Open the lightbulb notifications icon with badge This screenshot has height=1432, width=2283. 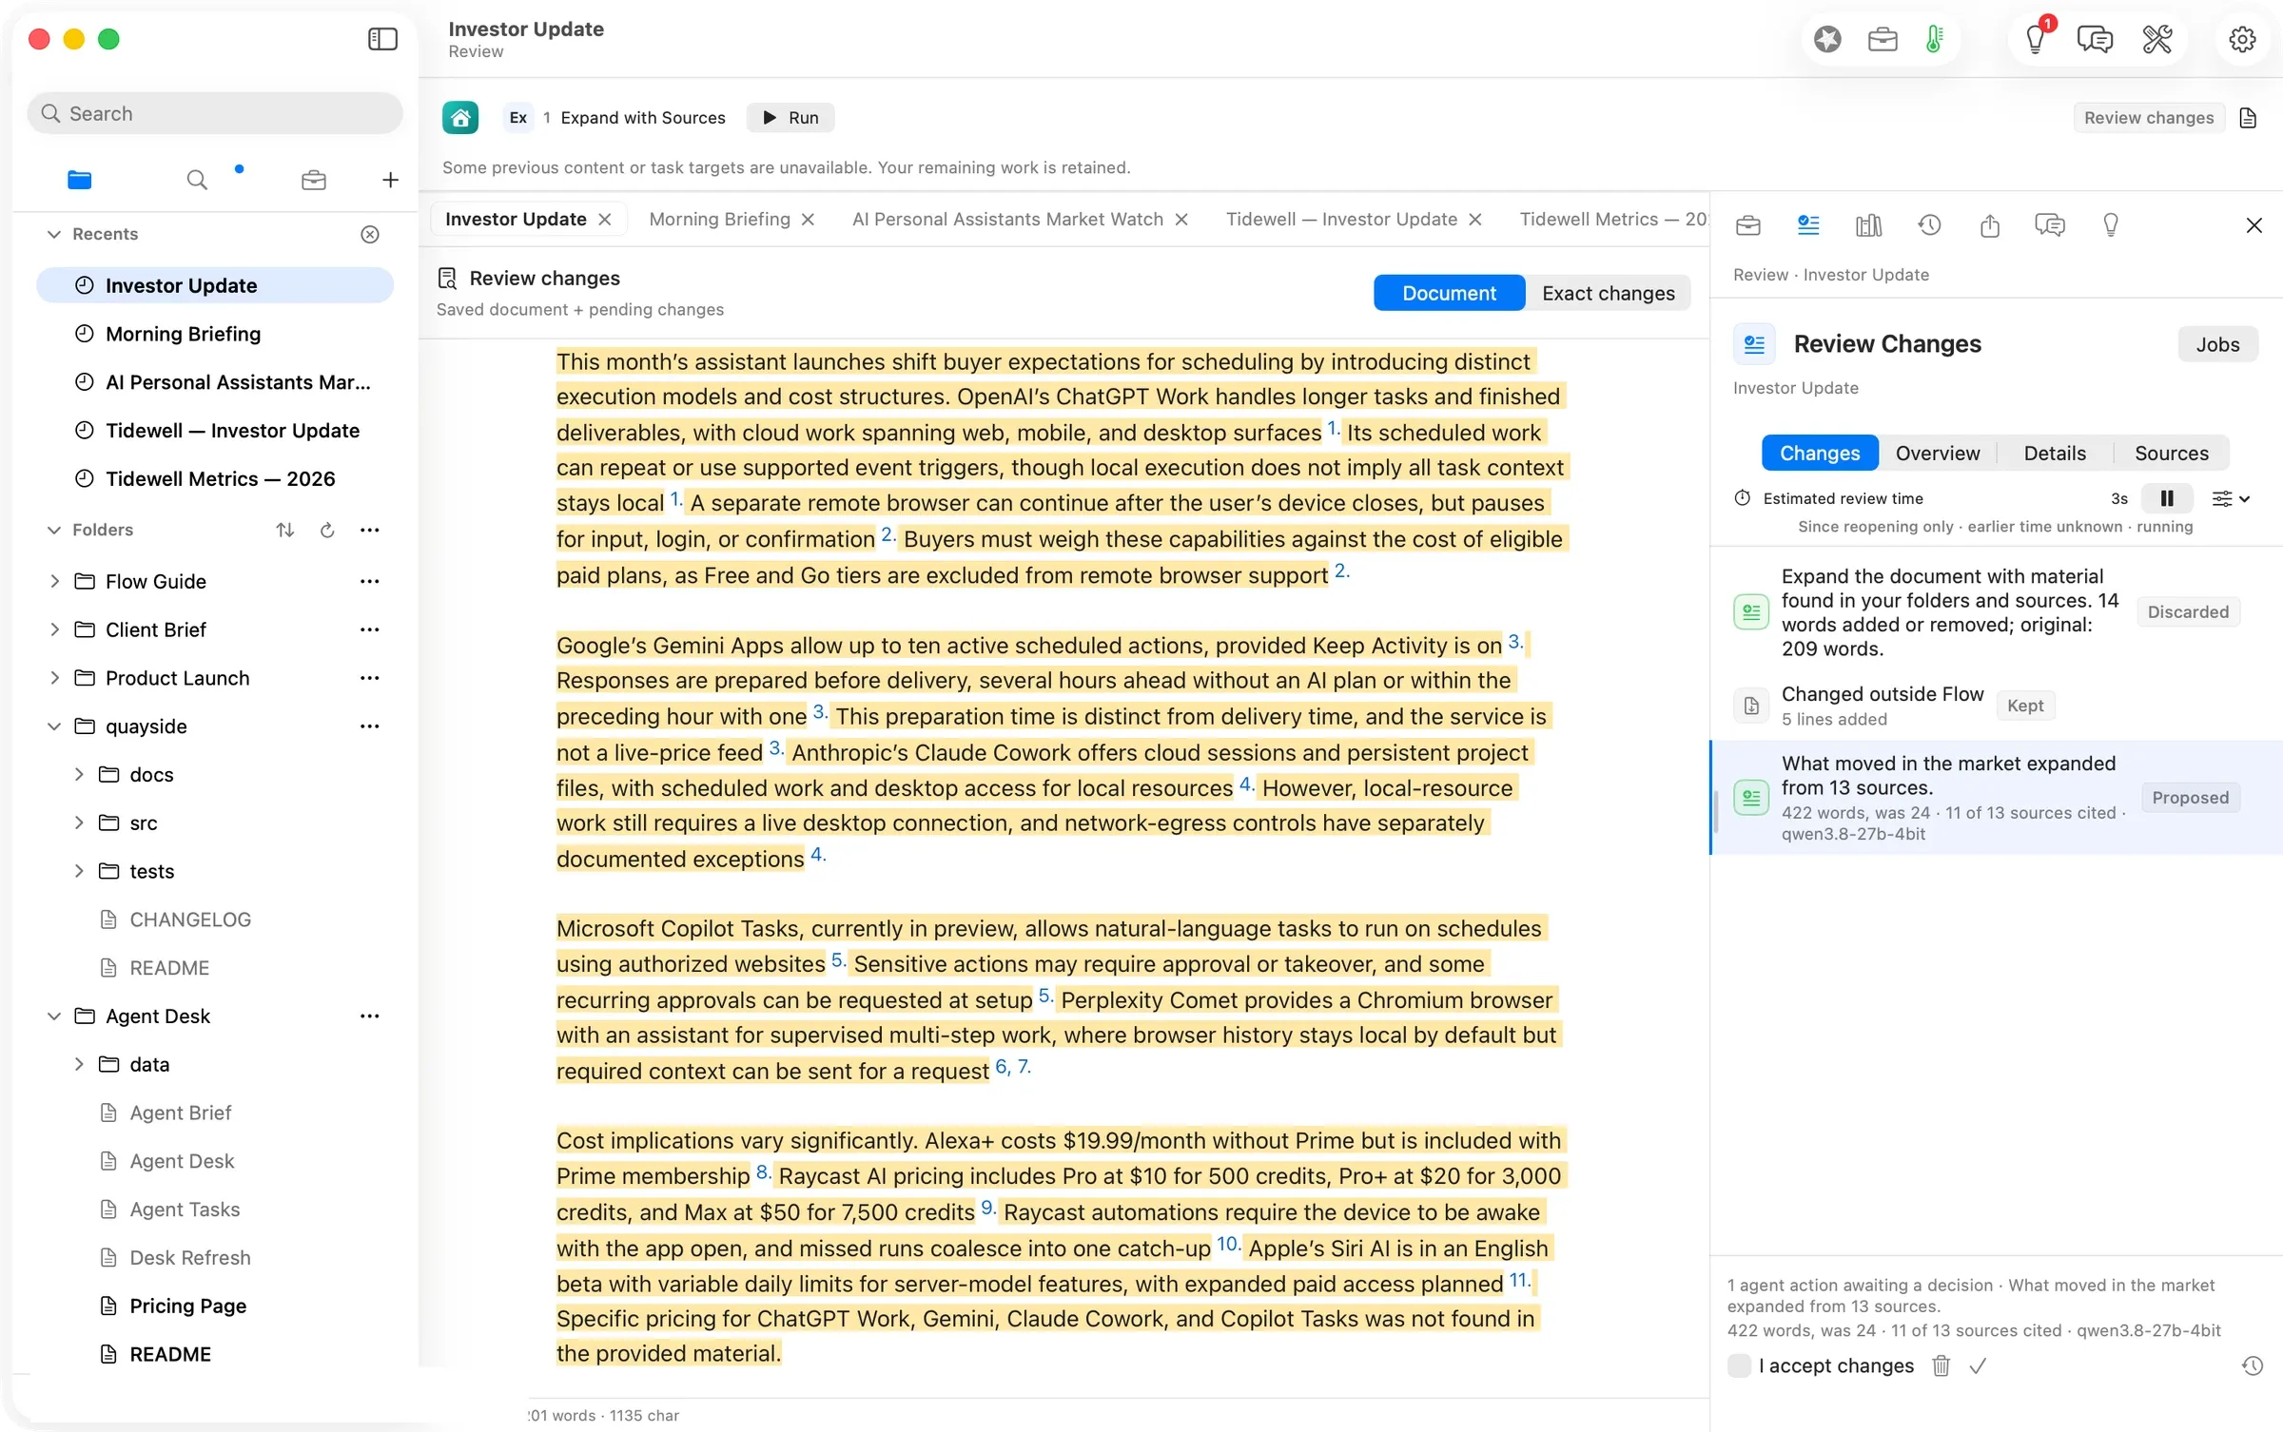pos(2037,38)
